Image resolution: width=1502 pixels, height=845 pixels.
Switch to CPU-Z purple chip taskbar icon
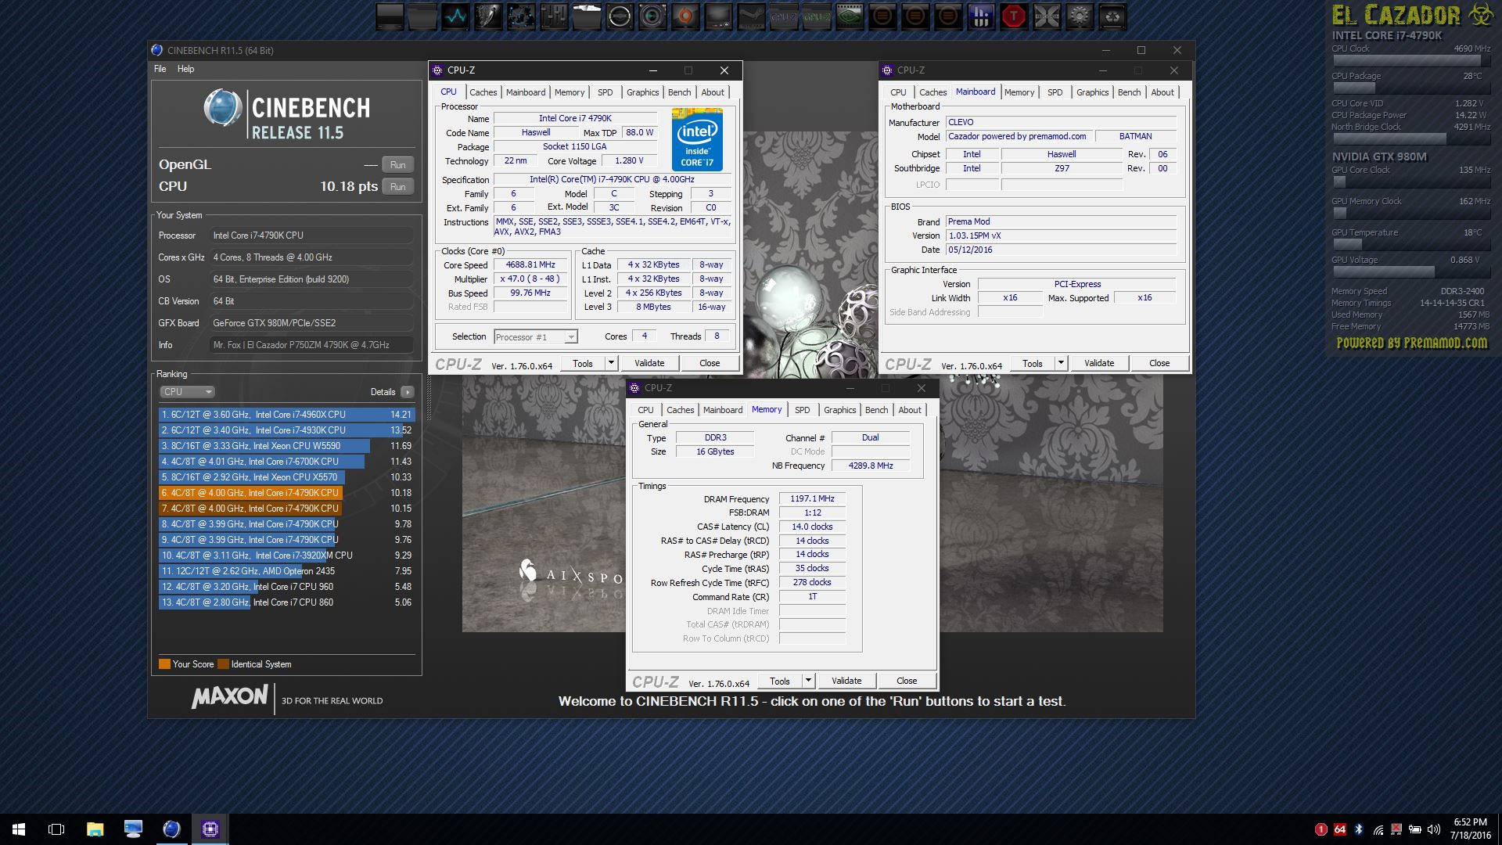(x=210, y=829)
